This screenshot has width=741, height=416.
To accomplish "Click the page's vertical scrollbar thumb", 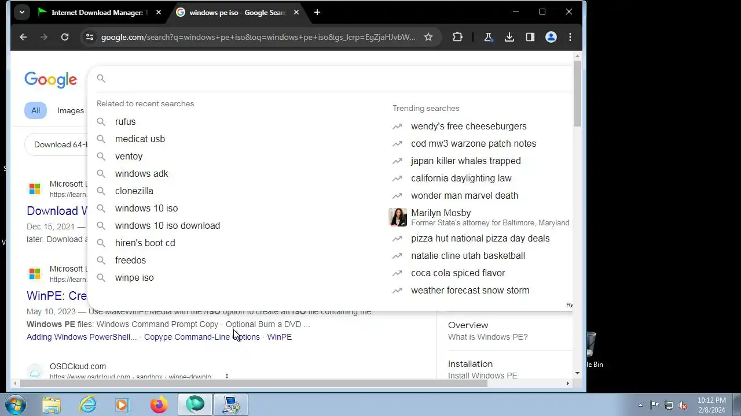I will 577,93.
